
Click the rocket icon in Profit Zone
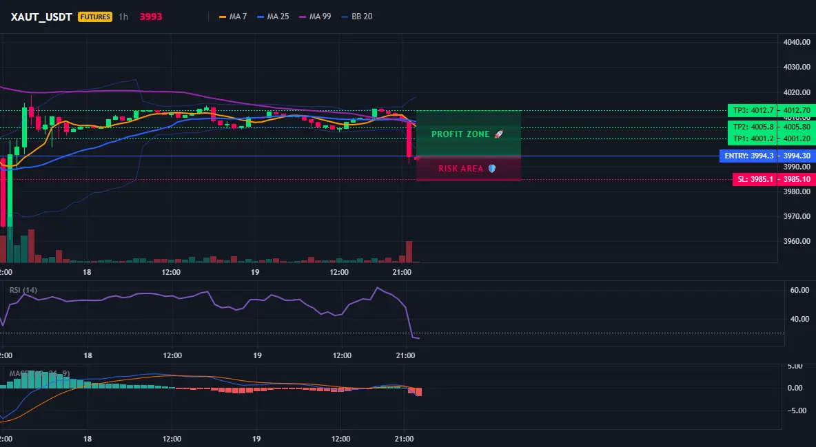coord(498,134)
